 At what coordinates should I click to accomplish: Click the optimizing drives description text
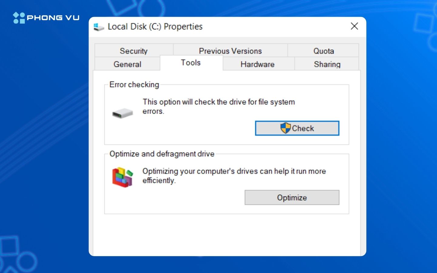point(234,176)
